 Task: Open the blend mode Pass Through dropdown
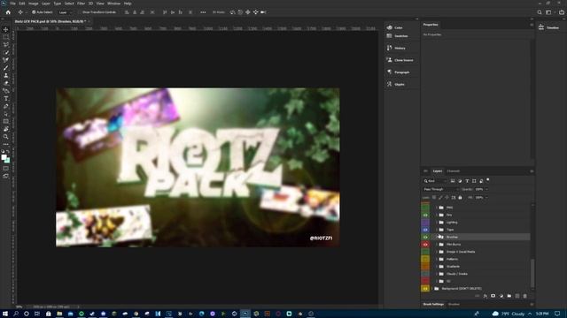click(x=440, y=189)
